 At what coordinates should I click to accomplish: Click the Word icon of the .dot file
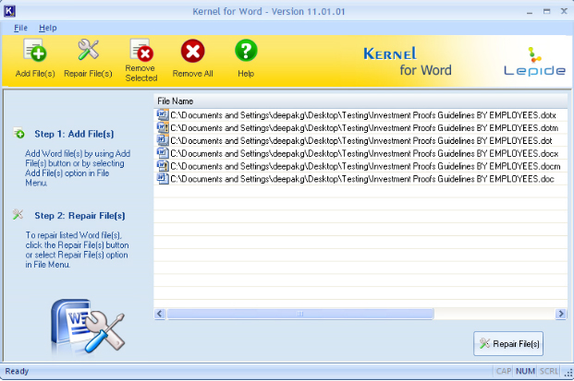click(163, 140)
